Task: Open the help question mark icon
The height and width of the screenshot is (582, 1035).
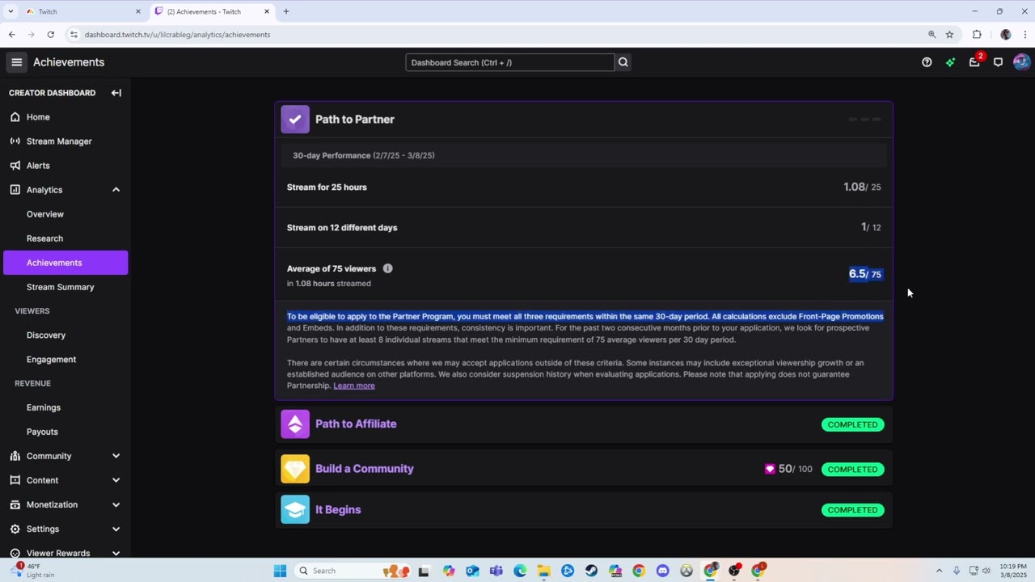Action: (x=927, y=62)
